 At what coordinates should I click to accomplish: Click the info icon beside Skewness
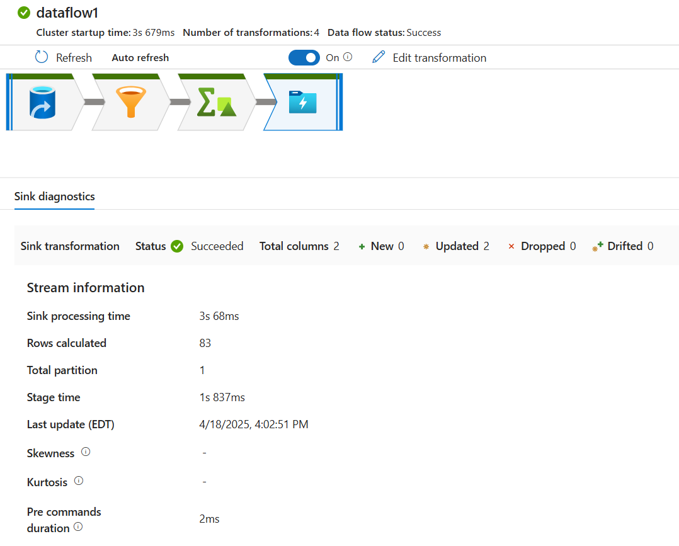[85, 452]
